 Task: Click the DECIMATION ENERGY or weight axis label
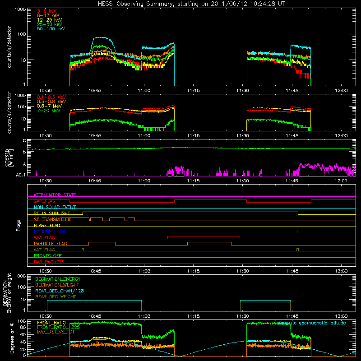coord(7,293)
